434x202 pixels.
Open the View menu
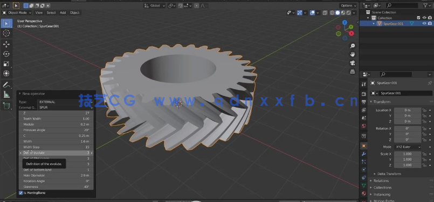click(39, 13)
